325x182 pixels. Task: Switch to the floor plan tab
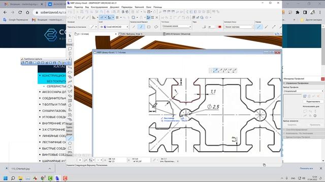(x=96, y=34)
